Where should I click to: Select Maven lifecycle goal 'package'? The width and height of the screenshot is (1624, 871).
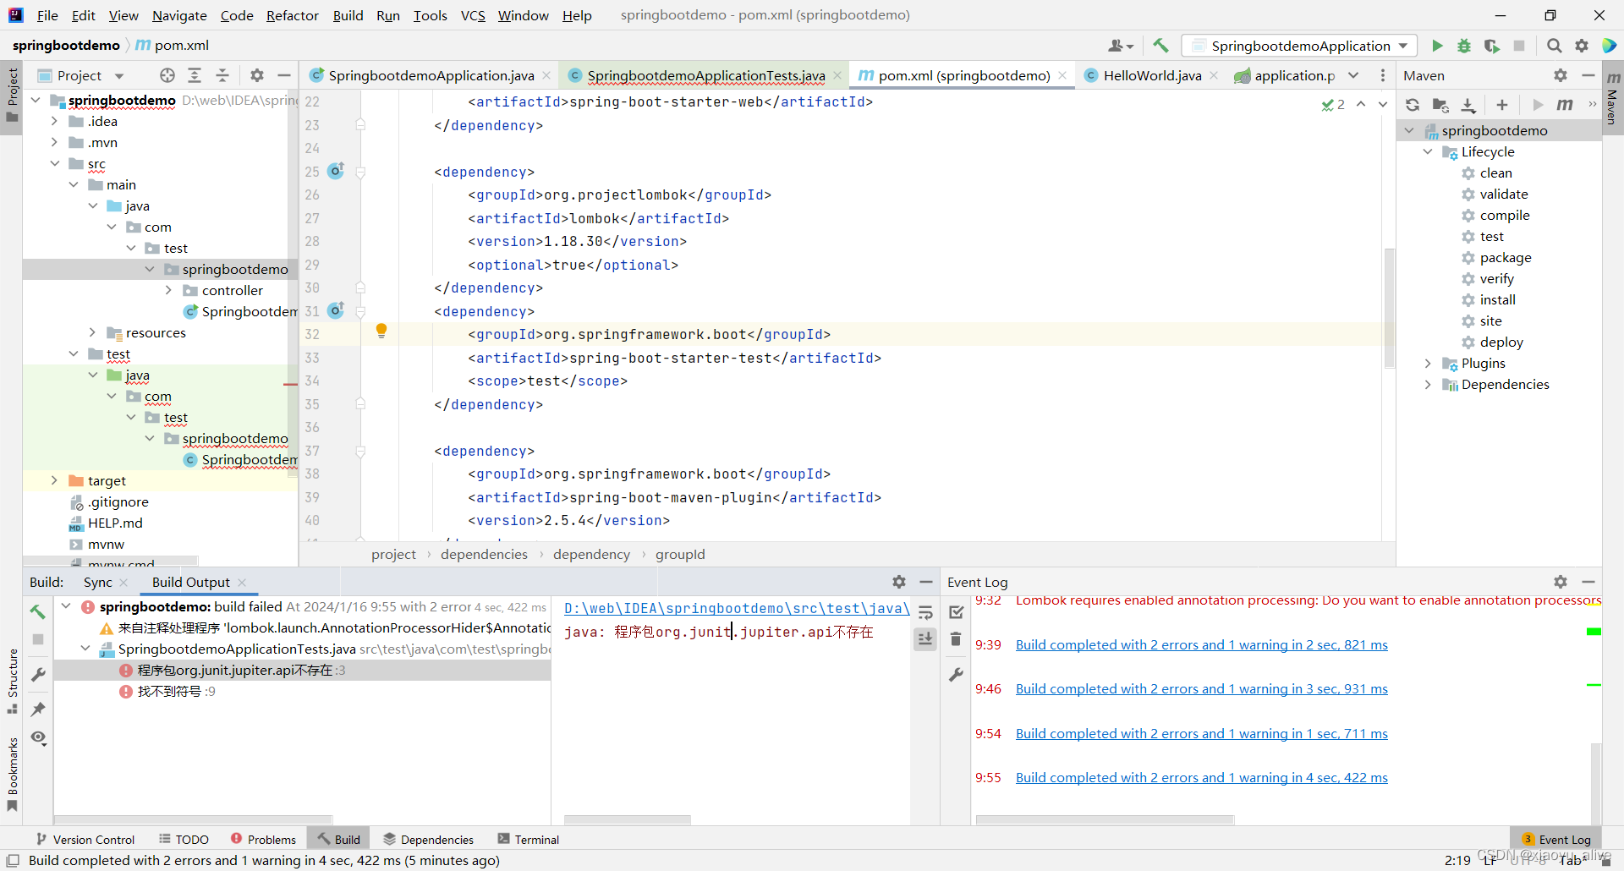click(1506, 257)
